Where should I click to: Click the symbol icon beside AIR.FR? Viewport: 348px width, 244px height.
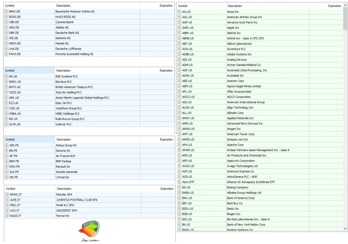pos(7,145)
